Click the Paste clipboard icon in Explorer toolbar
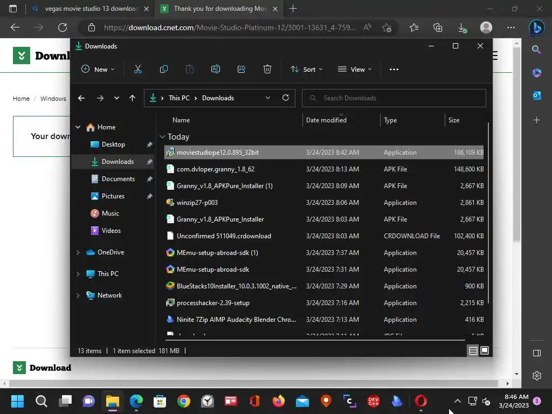This screenshot has width=552, height=414. pos(189,70)
